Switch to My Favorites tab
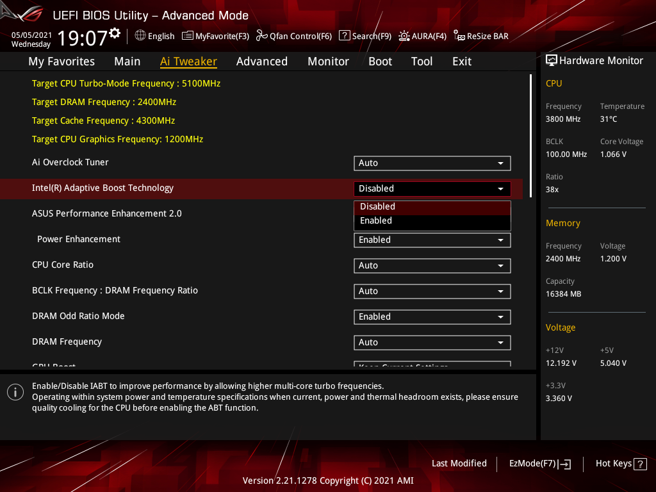The image size is (656, 492). point(61,61)
